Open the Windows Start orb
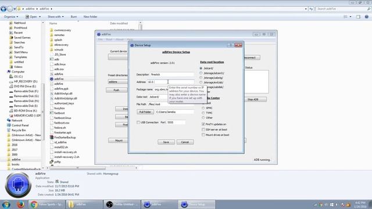 point(6,204)
